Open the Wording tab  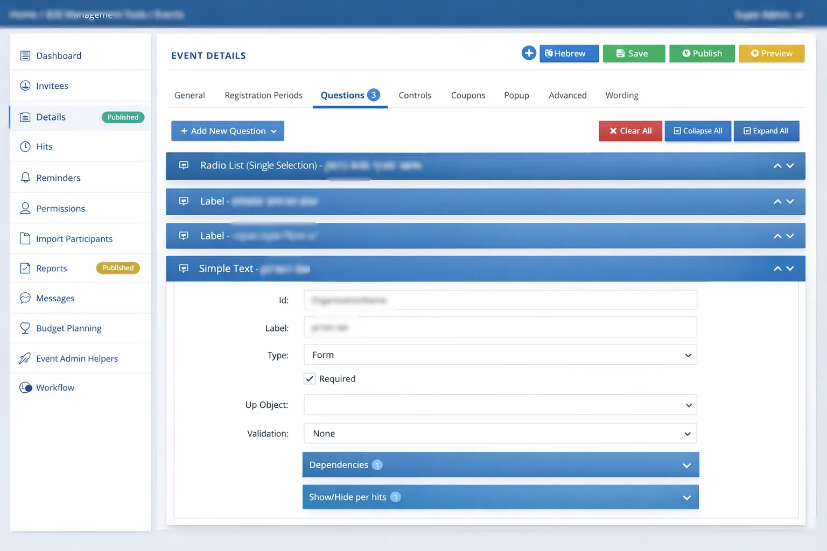[622, 95]
